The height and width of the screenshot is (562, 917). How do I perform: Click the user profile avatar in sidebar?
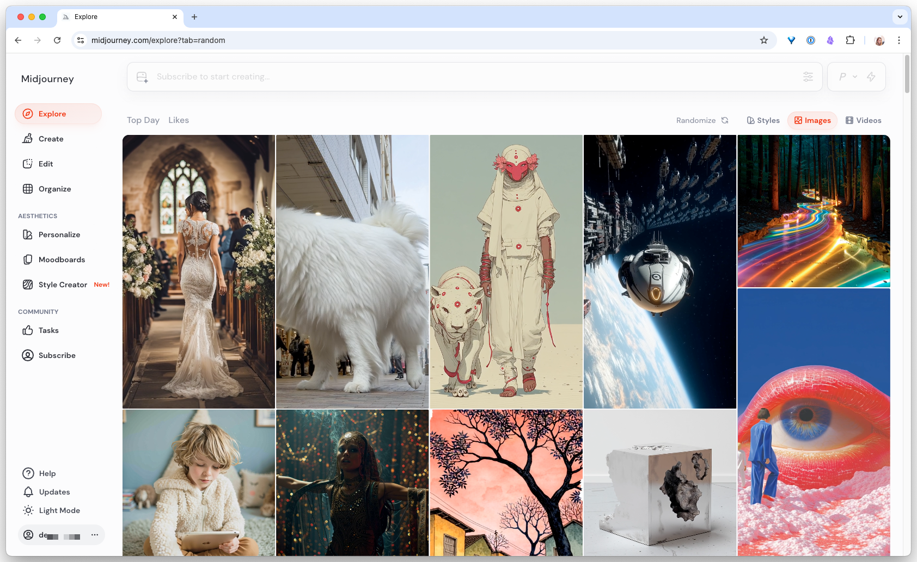pos(28,535)
